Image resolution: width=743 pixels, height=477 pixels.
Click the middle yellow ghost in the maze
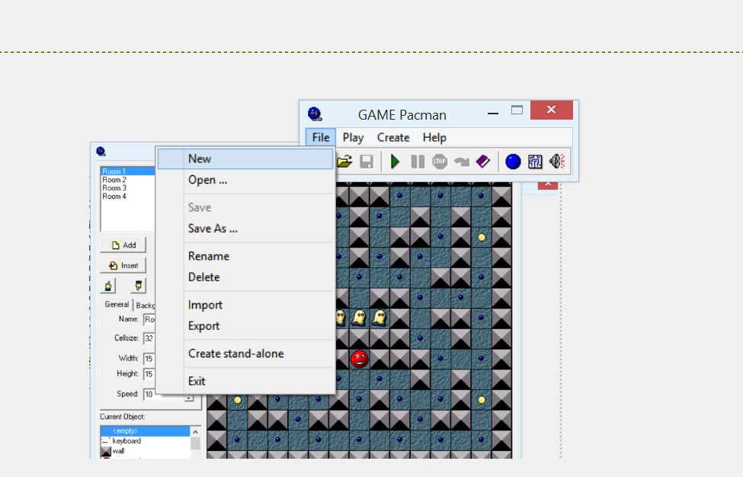tap(359, 318)
